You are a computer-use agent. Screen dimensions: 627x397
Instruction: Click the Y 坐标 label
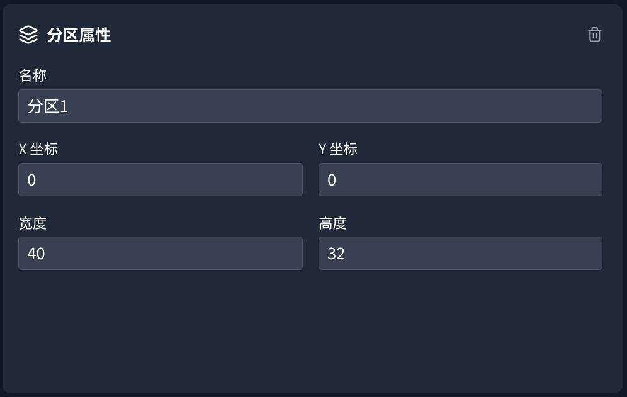(338, 149)
